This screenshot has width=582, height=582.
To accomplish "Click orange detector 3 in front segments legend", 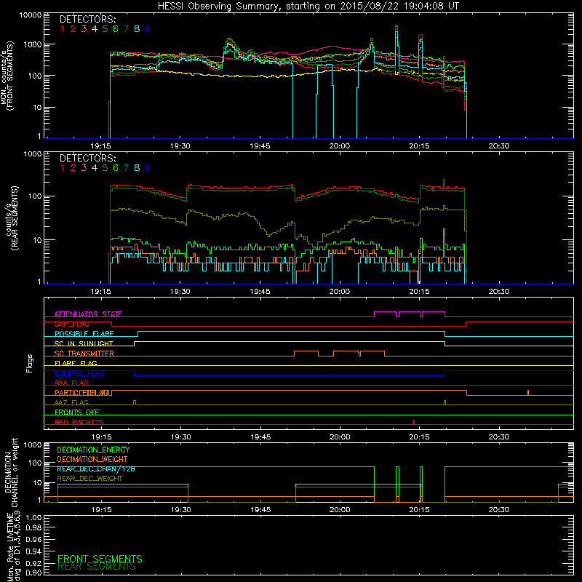I will [x=84, y=29].
